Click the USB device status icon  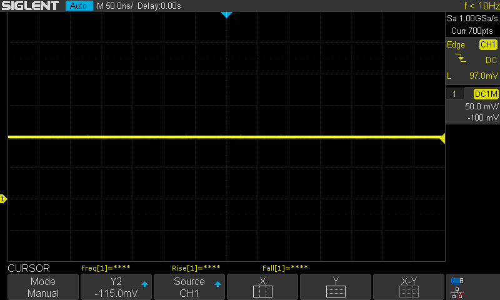(457, 281)
